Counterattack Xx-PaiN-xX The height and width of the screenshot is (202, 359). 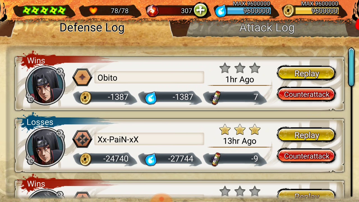(306, 156)
